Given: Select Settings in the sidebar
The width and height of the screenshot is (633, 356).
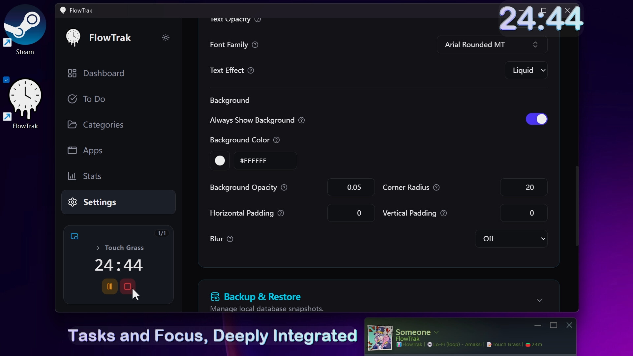Looking at the screenshot, I should 118,202.
